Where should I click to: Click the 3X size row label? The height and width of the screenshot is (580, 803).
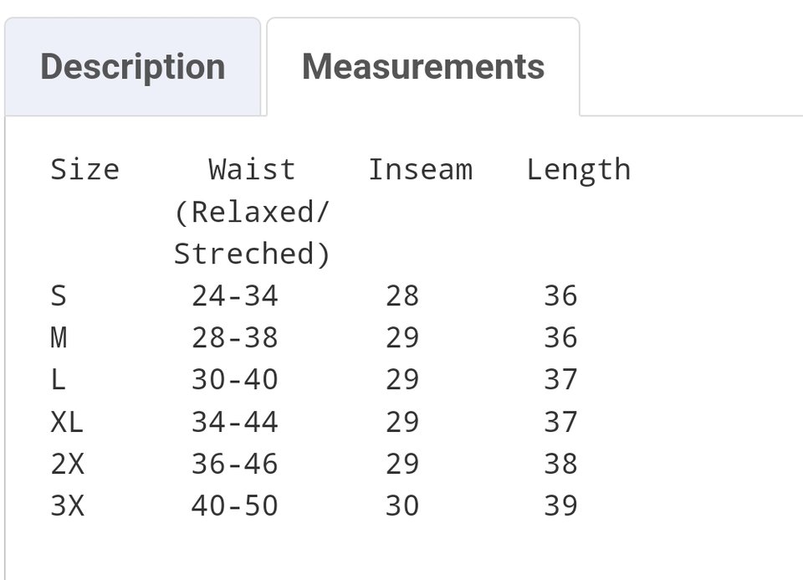coord(67,506)
